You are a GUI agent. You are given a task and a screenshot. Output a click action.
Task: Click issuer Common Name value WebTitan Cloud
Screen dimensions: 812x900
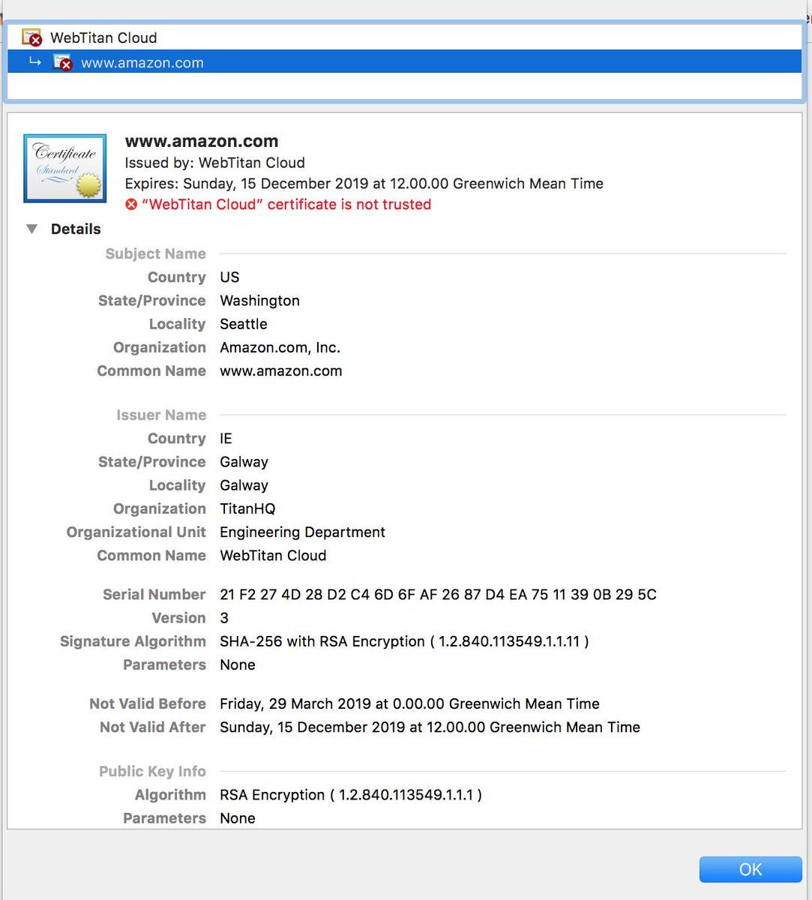[273, 555]
